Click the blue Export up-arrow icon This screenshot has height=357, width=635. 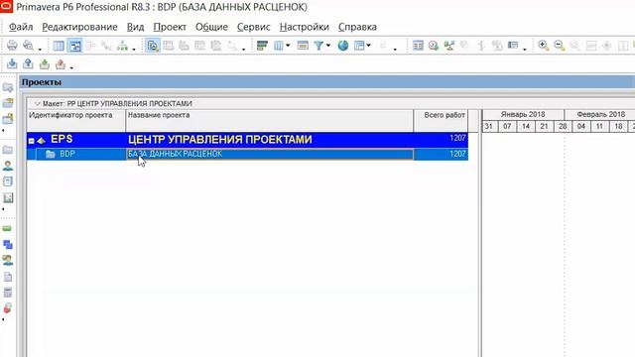[x=28, y=63]
